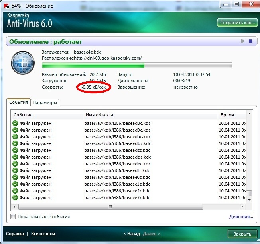Click the green check icon beside baseed9c.kdc

pyautogui.click(x=15, y=130)
